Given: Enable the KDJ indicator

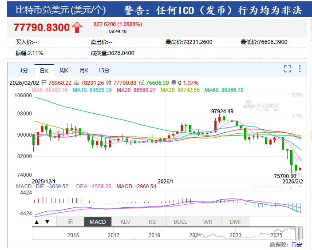Looking at the screenshot, I should [x=125, y=222].
